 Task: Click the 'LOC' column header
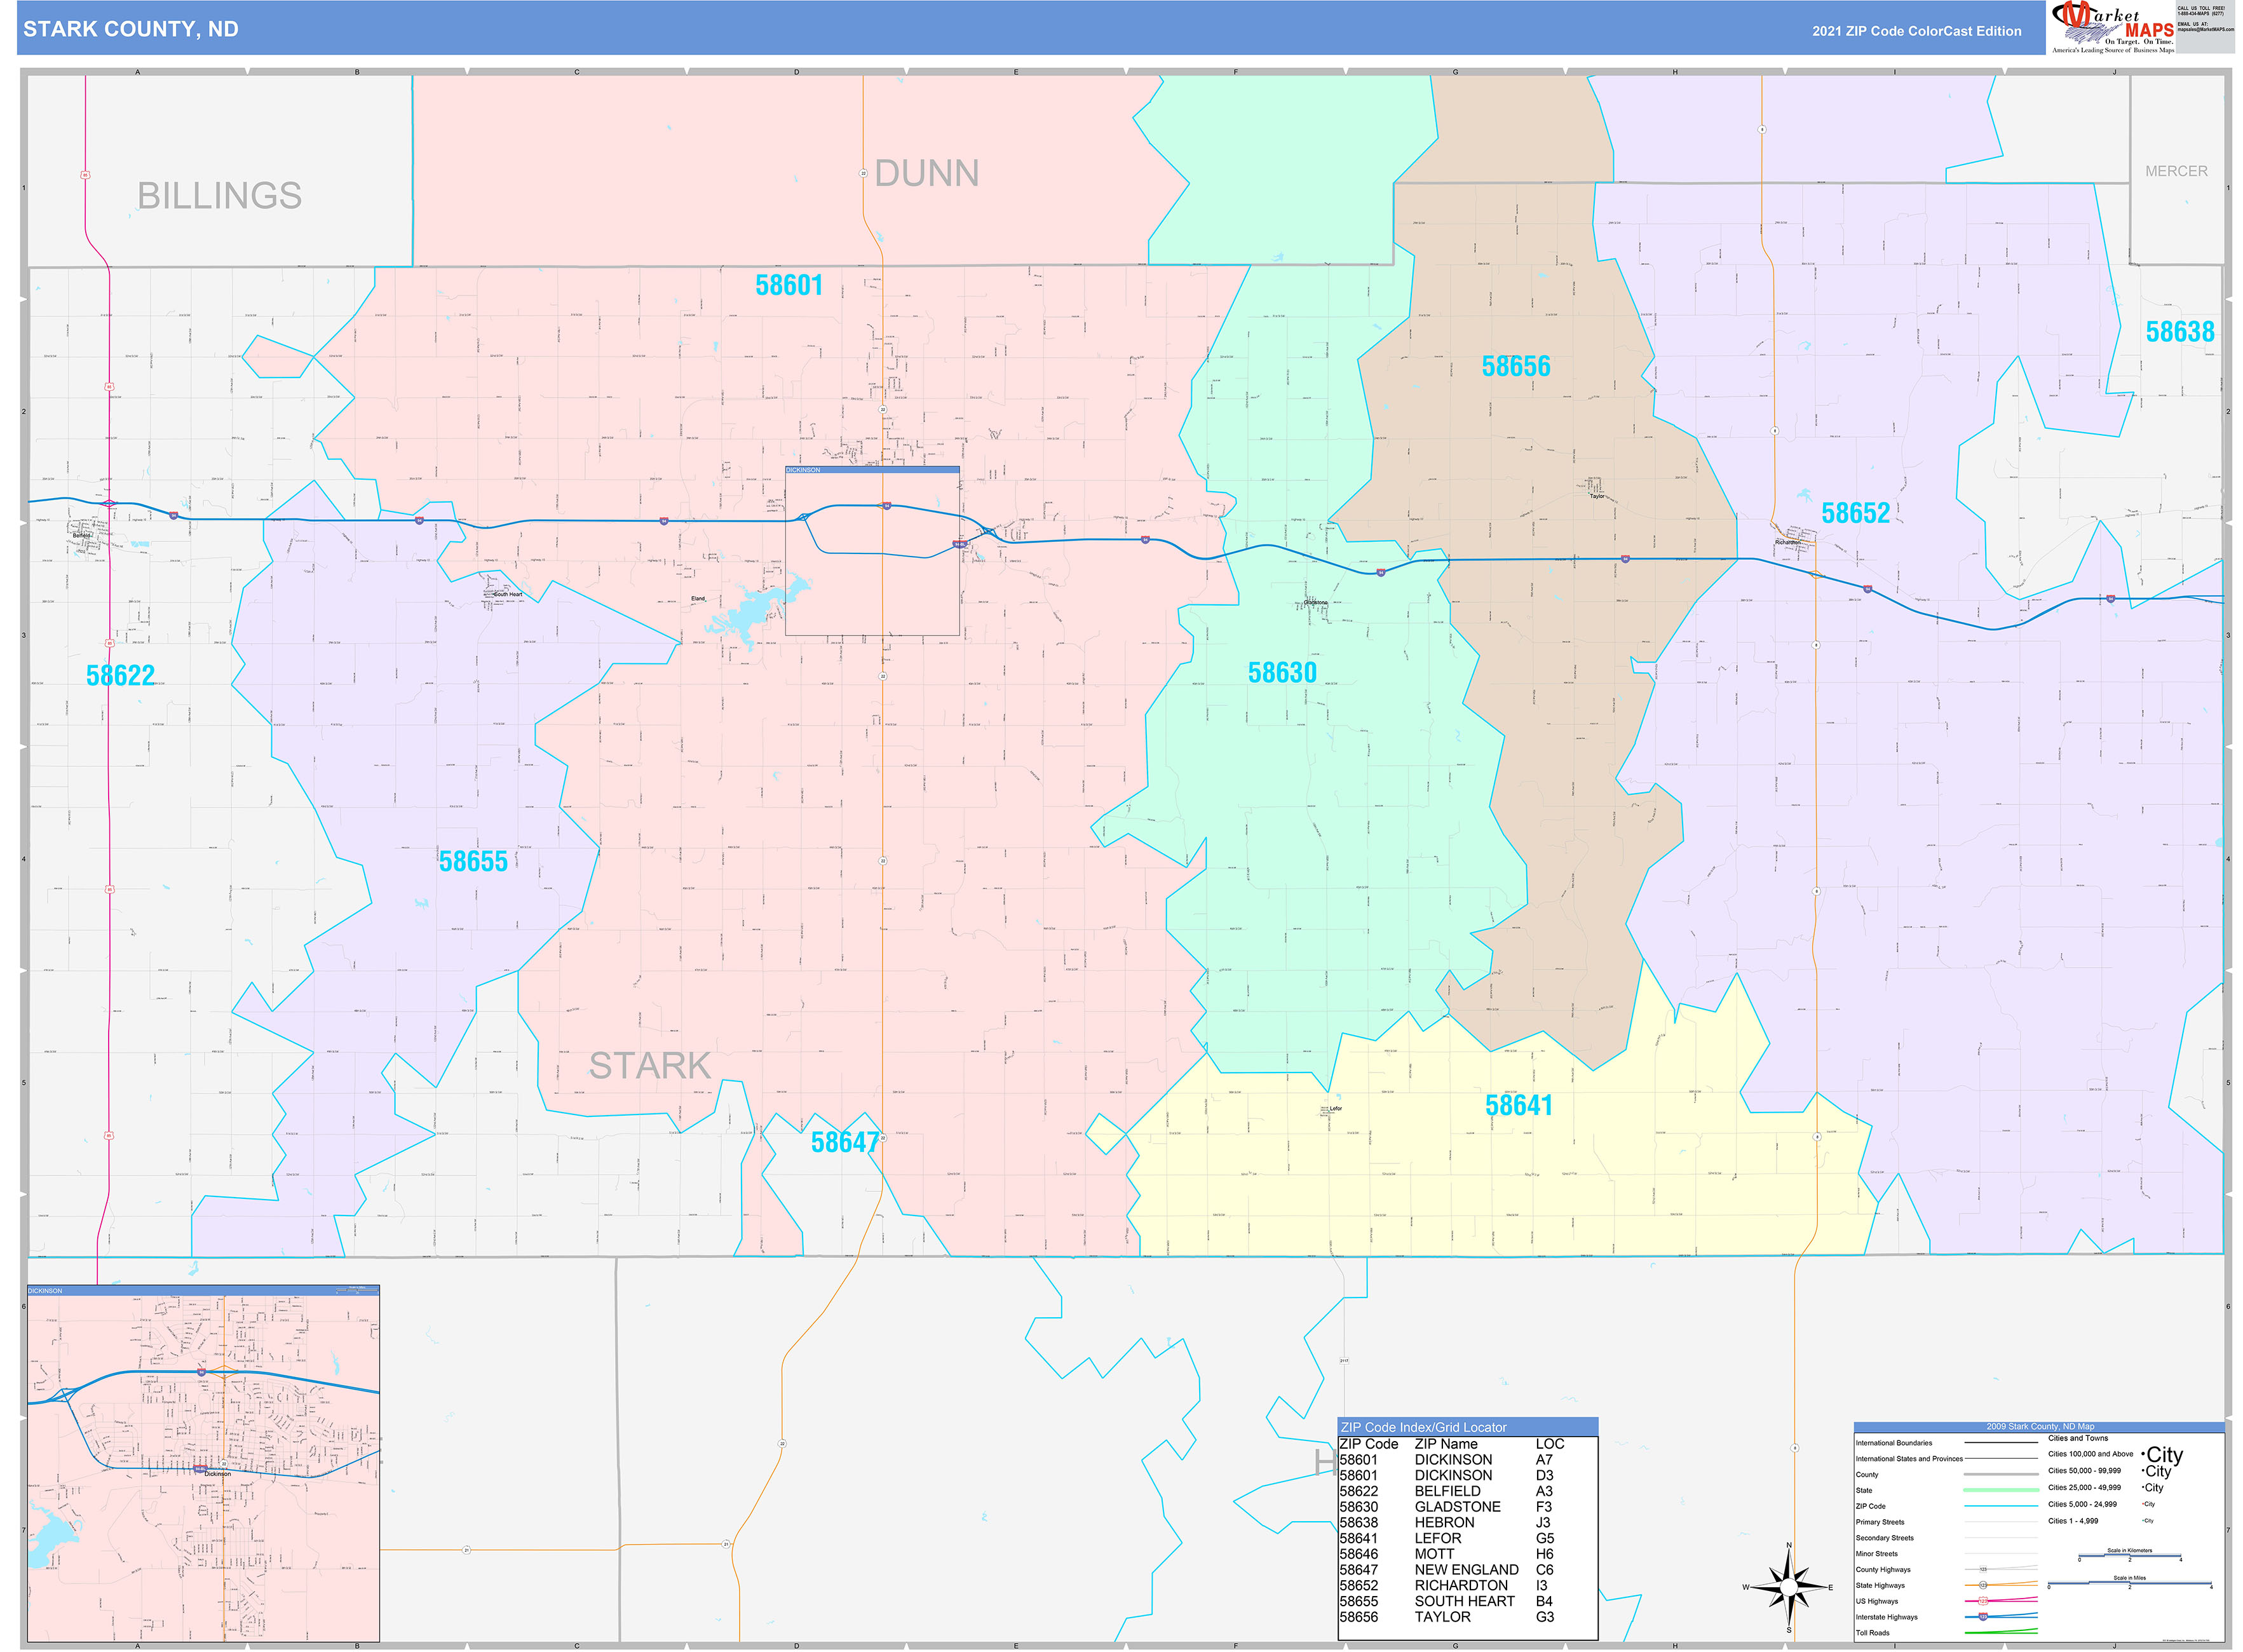pos(1550,1444)
